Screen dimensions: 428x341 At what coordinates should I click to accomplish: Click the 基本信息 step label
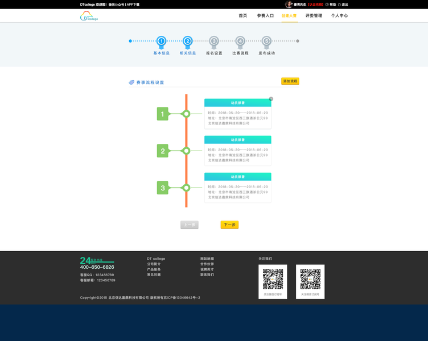tap(161, 53)
